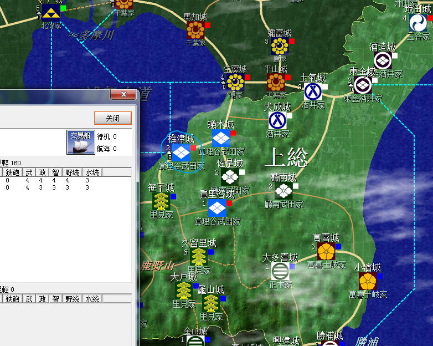Click the 航海 0 ship status text
The image size is (433, 346).
coord(107,149)
